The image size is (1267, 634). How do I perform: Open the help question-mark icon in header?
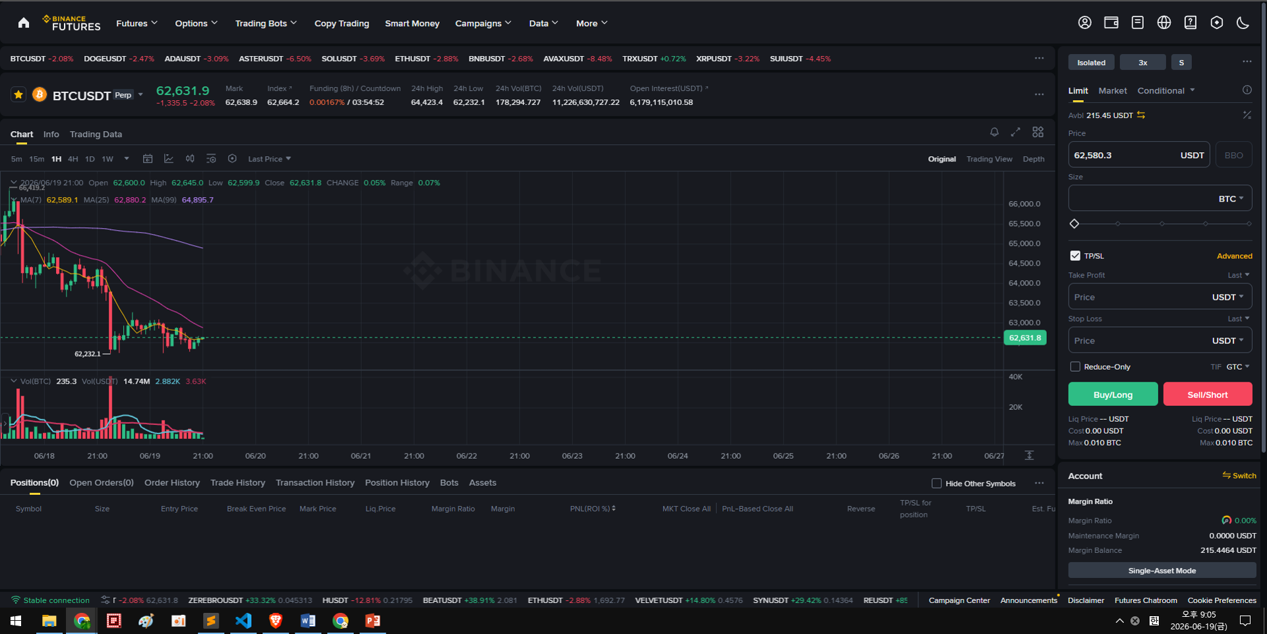click(1190, 22)
